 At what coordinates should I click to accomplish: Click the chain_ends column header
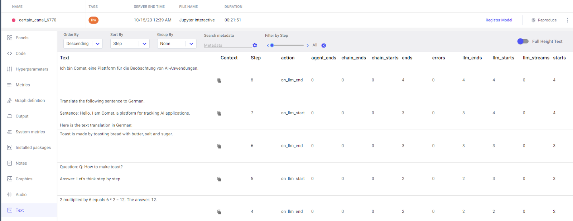click(354, 58)
